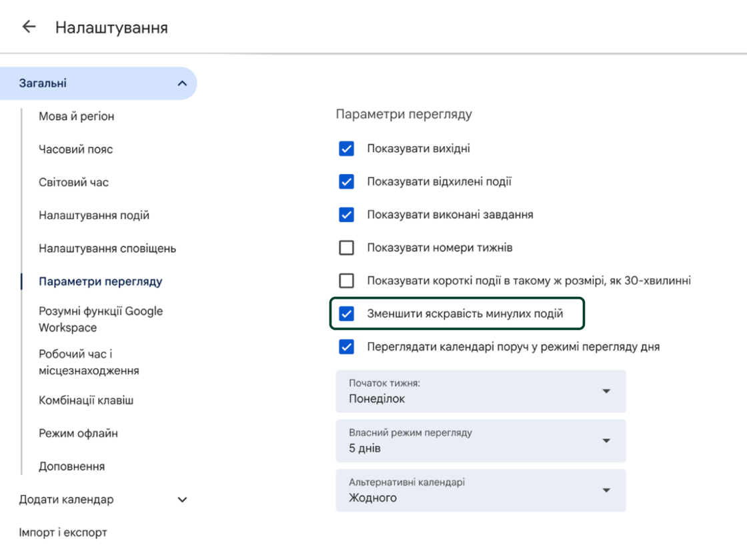747x557 pixels.
Task: Disable Показувати виконані завдання checkbox
Action: [x=346, y=215]
